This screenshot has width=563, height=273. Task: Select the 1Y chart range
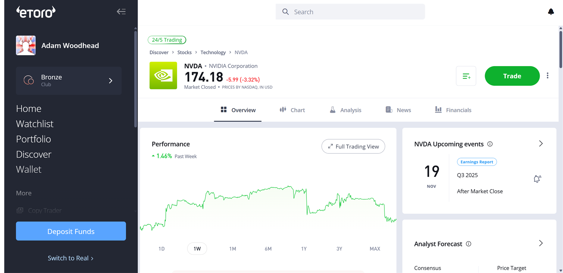coord(304,249)
